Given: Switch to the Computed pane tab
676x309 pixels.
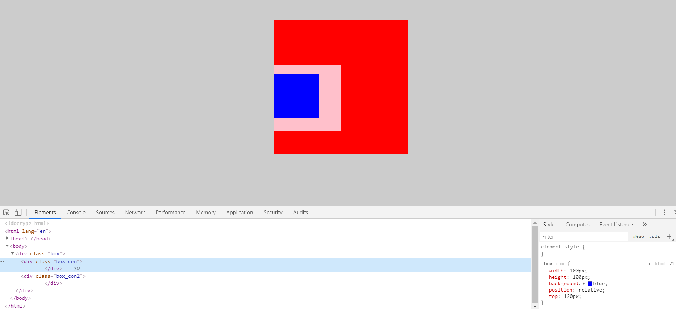Looking at the screenshot, I should (x=578, y=225).
